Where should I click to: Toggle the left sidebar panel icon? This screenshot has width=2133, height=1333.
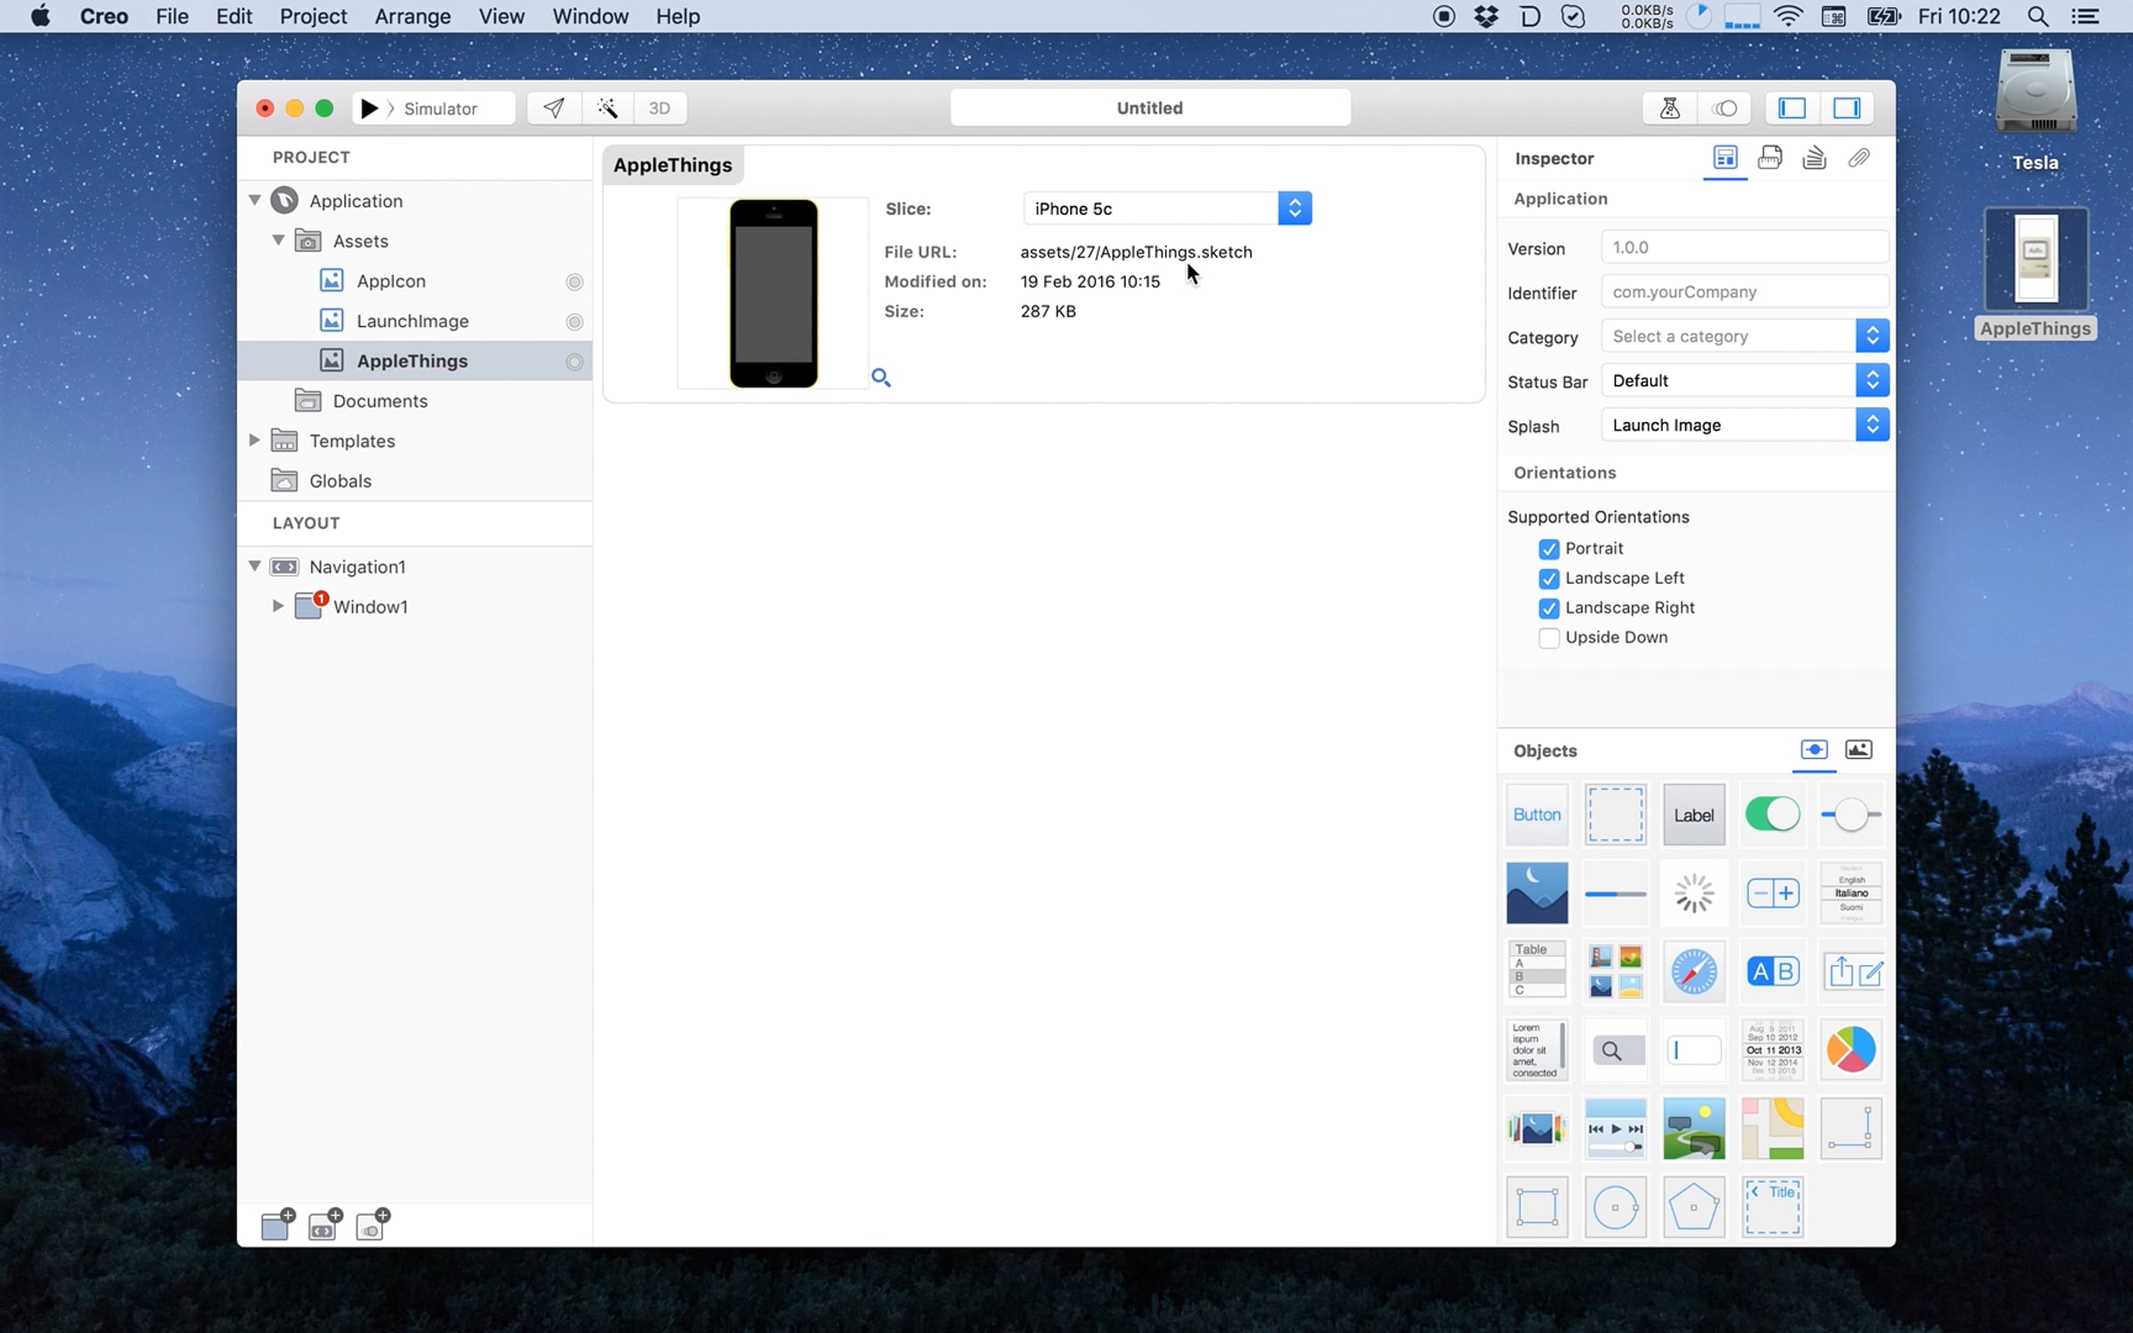[1792, 108]
